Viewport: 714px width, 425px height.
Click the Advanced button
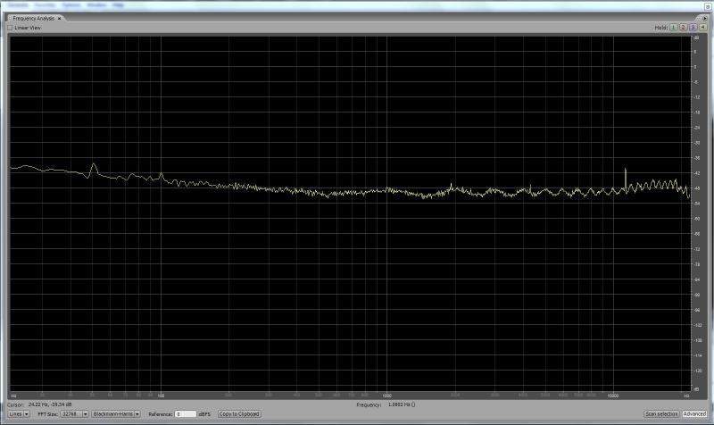point(694,414)
